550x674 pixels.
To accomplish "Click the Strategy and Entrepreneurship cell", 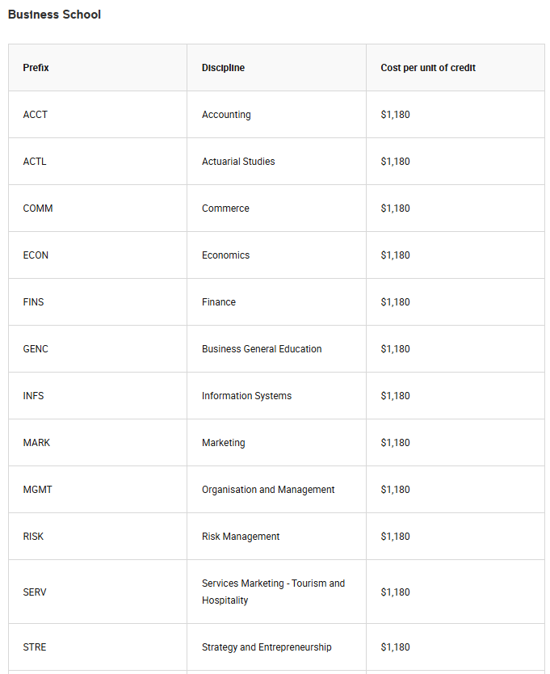I will (x=267, y=647).
